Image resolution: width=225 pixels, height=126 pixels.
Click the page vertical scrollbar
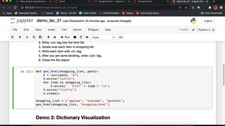tap(224, 75)
